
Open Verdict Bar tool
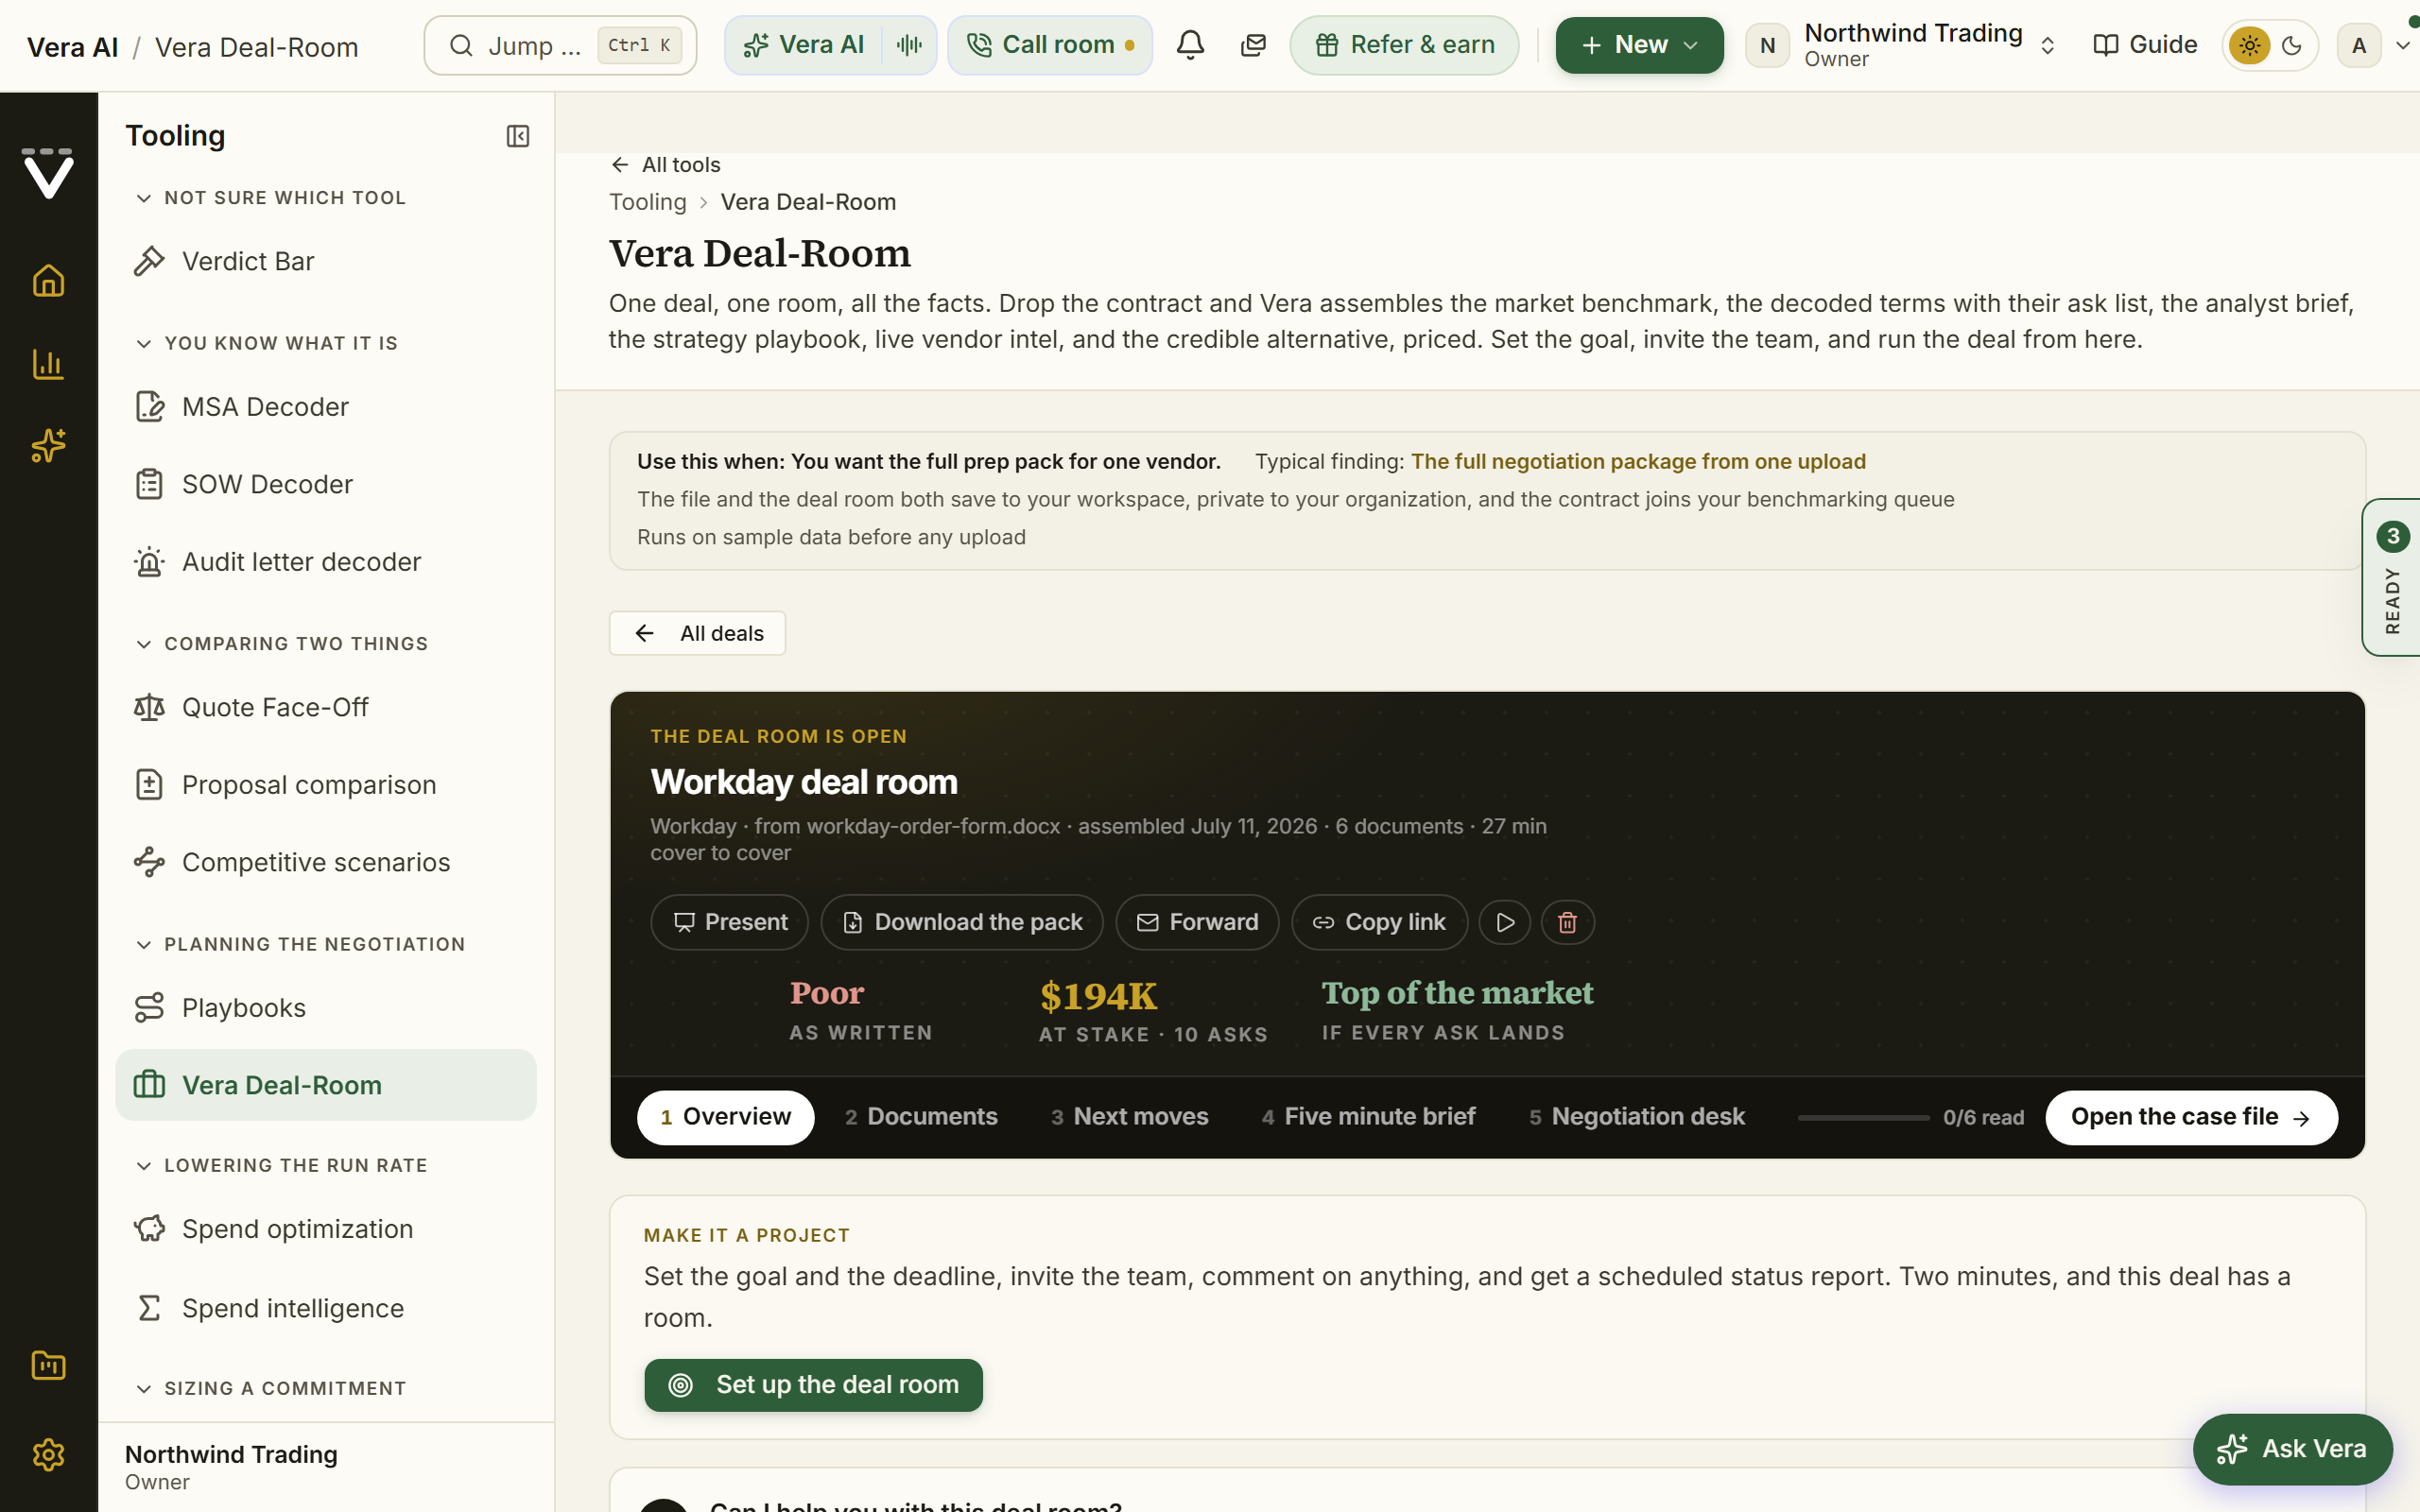click(x=326, y=261)
